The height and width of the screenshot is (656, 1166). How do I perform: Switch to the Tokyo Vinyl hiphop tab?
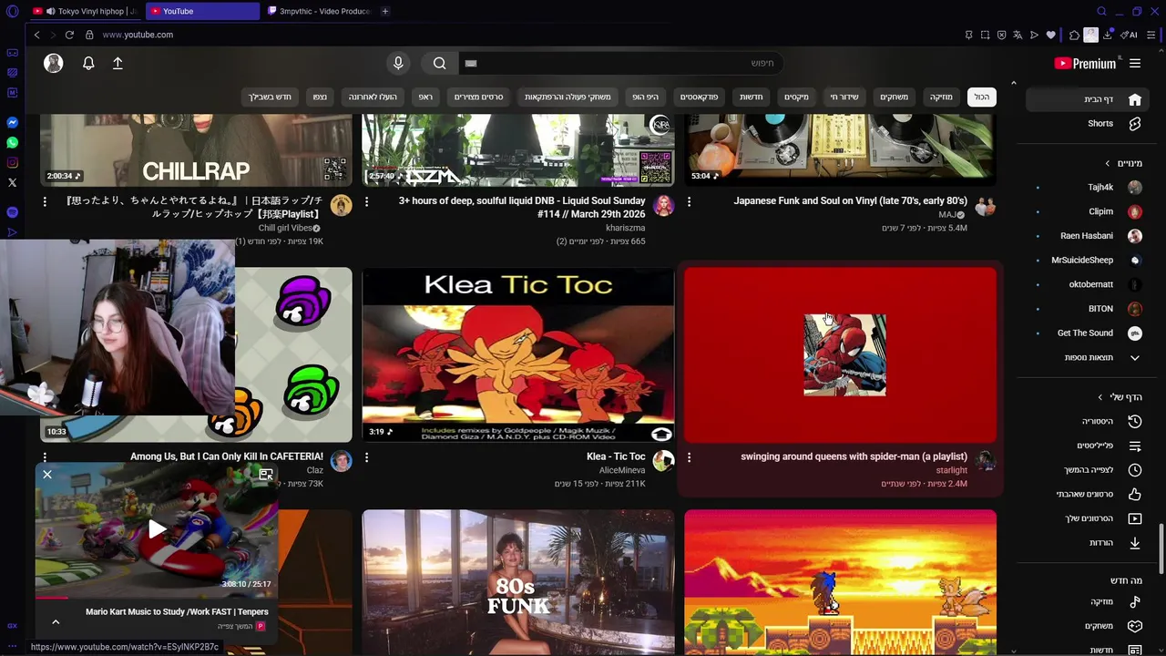(84, 11)
